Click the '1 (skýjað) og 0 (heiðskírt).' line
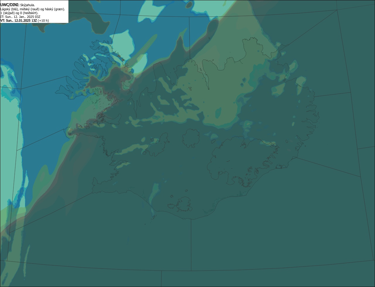375x287 pixels. point(19,13)
